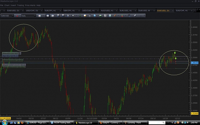Open the File menu

coord(2,5)
